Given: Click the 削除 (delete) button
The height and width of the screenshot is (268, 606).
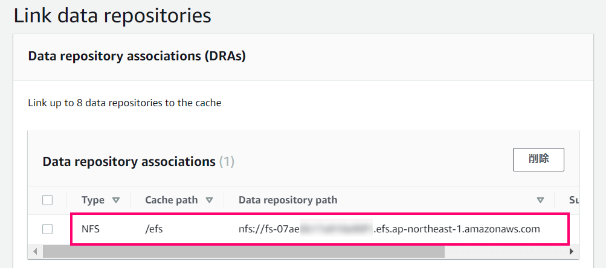Looking at the screenshot, I should coord(538,159).
